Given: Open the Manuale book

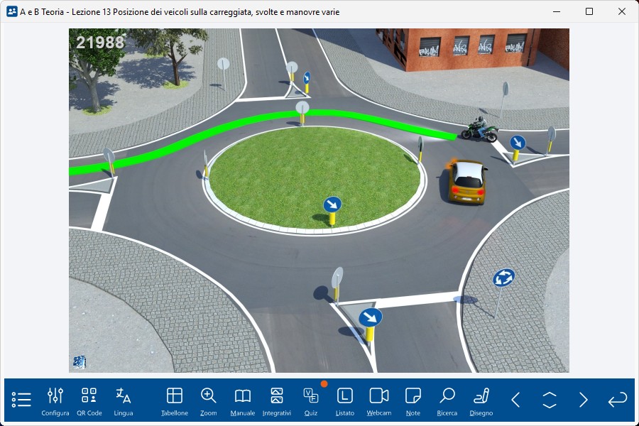Looking at the screenshot, I should (x=243, y=400).
